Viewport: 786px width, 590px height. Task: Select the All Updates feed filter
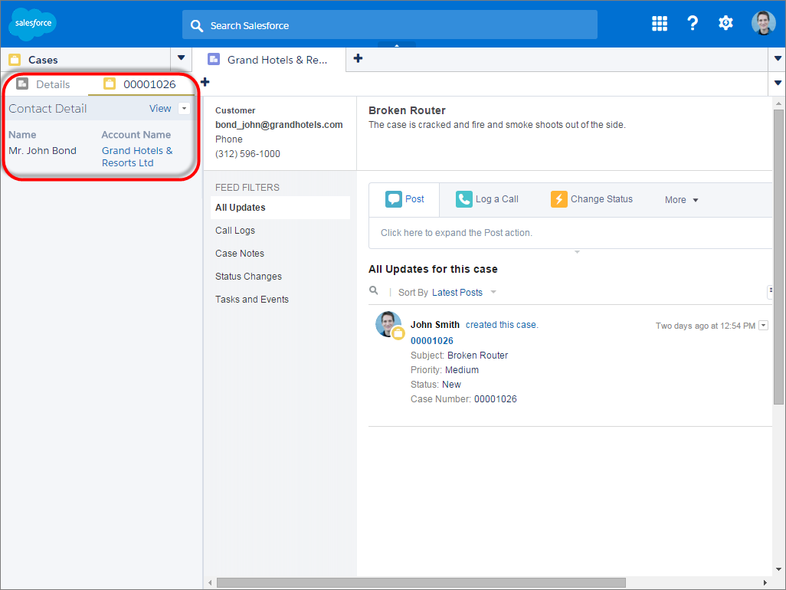280,208
